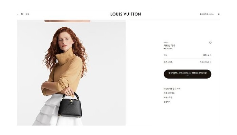The width and height of the screenshot is (237, 135).
Task: Open the 색상 color selection row
Action: (x=188, y=55)
